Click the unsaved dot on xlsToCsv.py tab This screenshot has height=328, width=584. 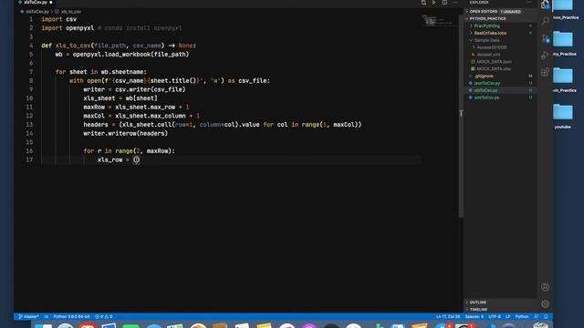pyautogui.click(x=51, y=2)
